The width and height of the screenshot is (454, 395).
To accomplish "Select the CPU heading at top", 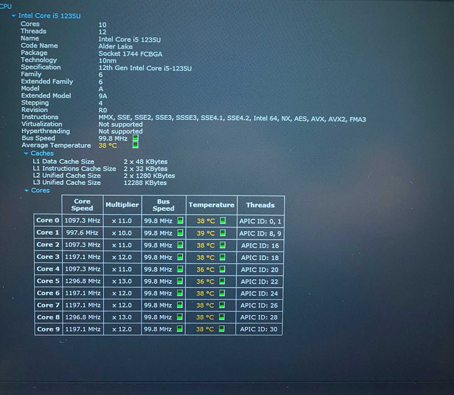I will click(x=6, y=6).
